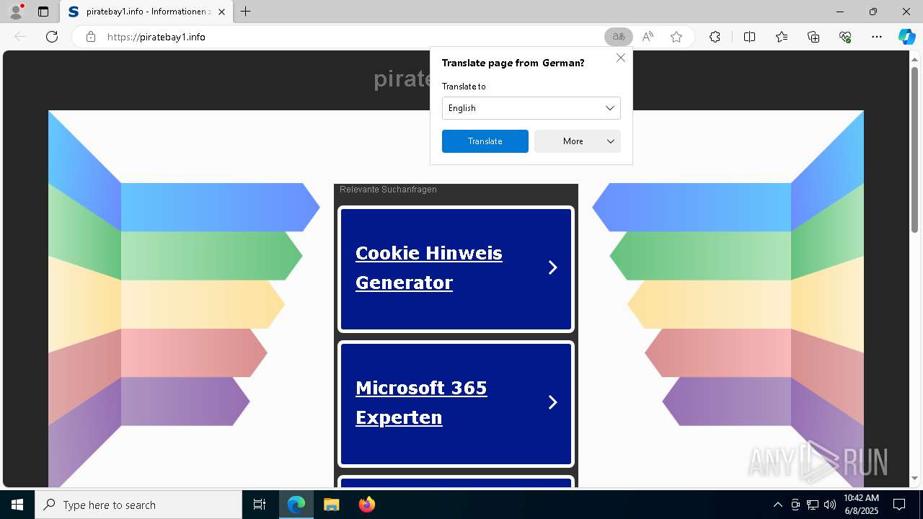Expand the Translate to language dropdown

pyautogui.click(x=531, y=108)
